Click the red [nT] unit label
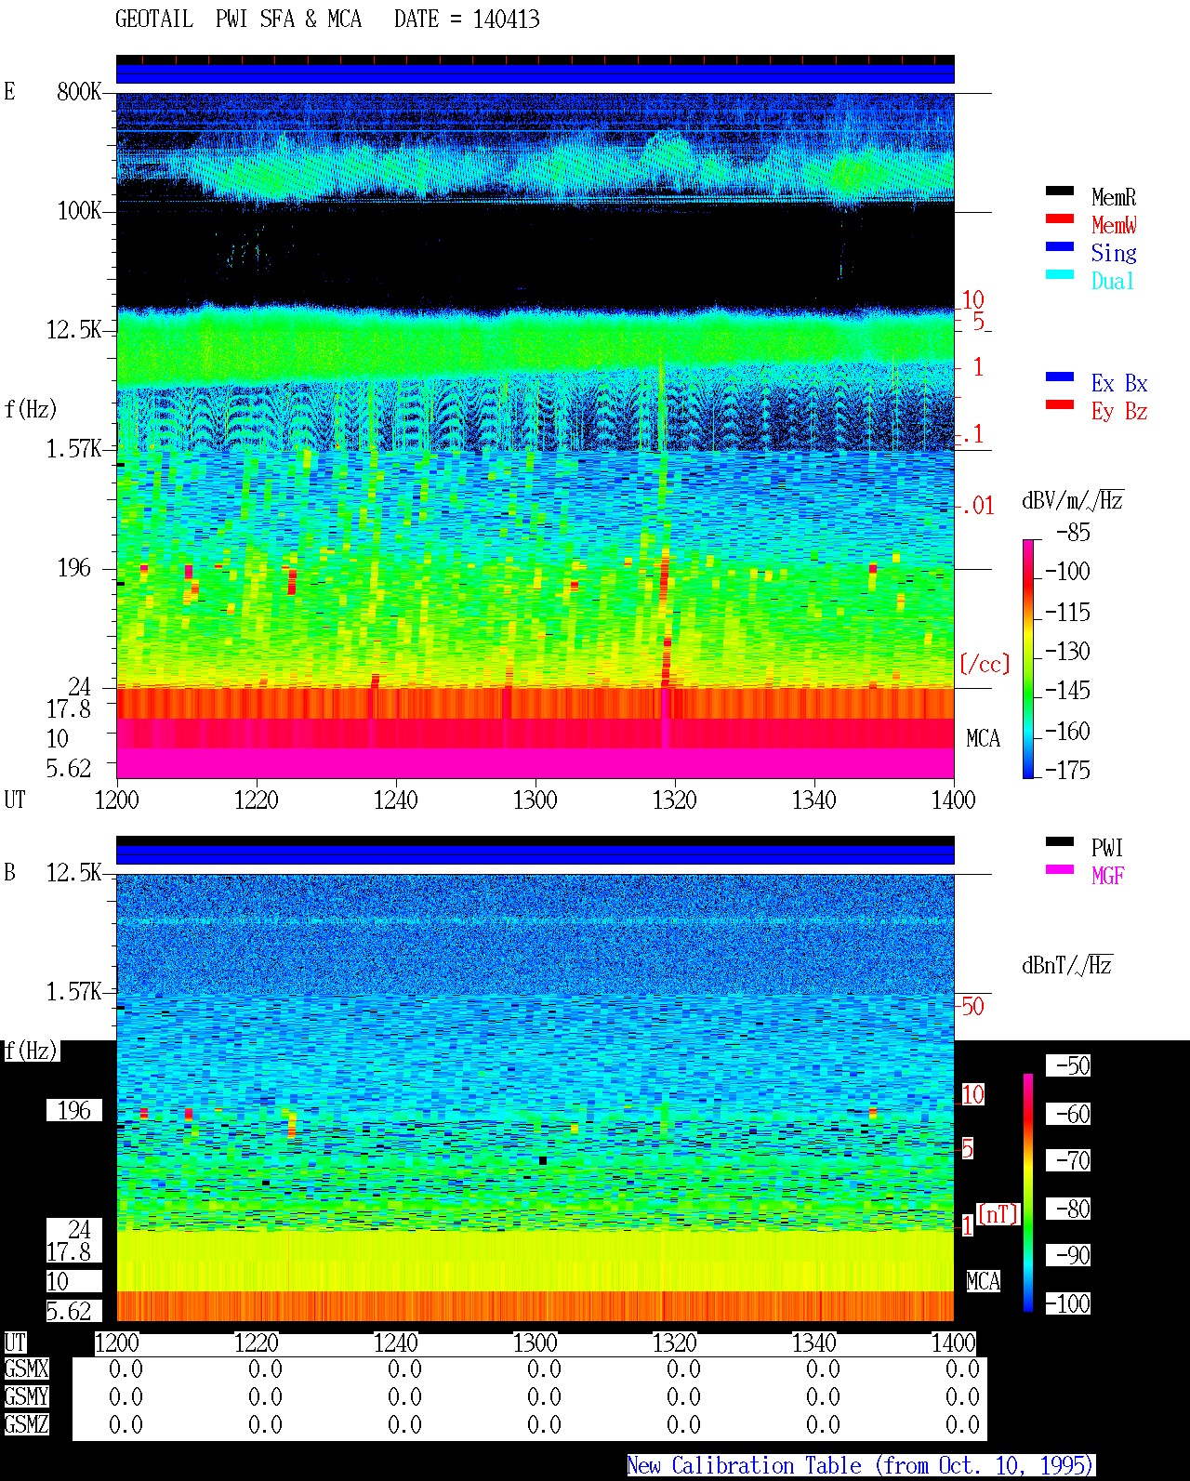Image resolution: width=1190 pixels, height=1481 pixels. coord(998,1214)
